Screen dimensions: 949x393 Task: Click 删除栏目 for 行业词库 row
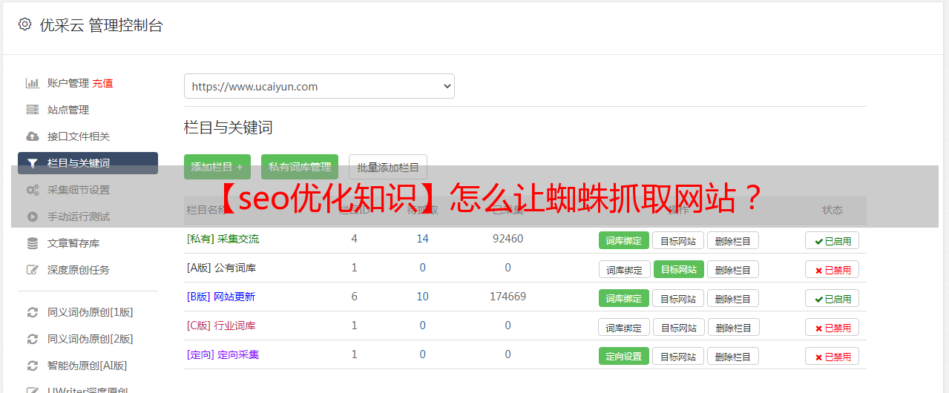[x=735, y=327]
